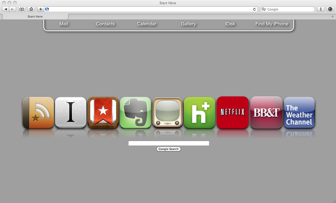Open the Mail link
336x203 pixels.
tap(64, 24)
